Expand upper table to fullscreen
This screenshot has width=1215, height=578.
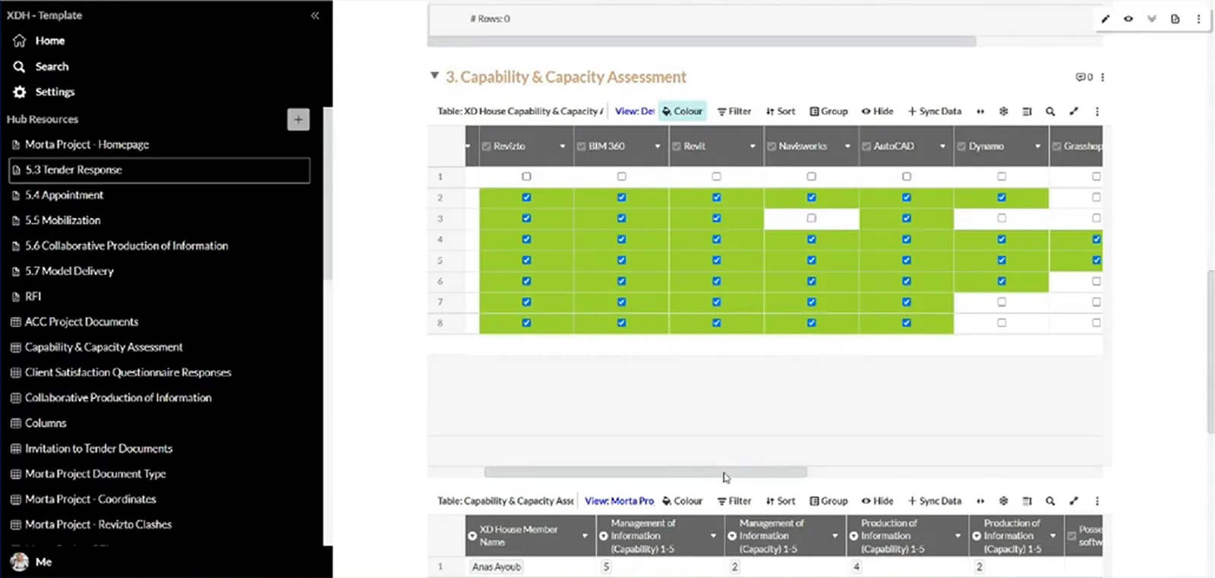coord(1074,112)
